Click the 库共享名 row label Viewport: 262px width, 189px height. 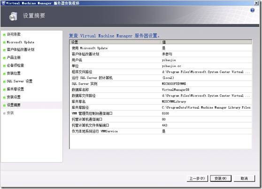[78, 101]
